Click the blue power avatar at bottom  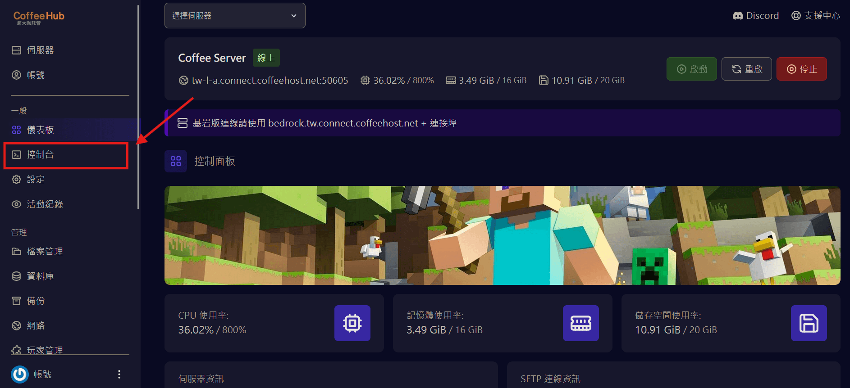tap(20, 374)
